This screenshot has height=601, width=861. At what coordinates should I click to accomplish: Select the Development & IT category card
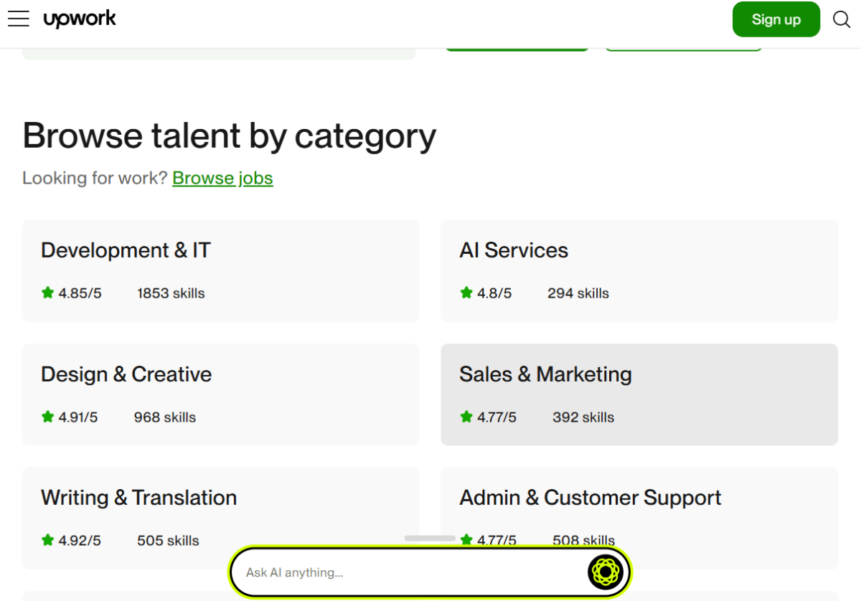point(220,270)
